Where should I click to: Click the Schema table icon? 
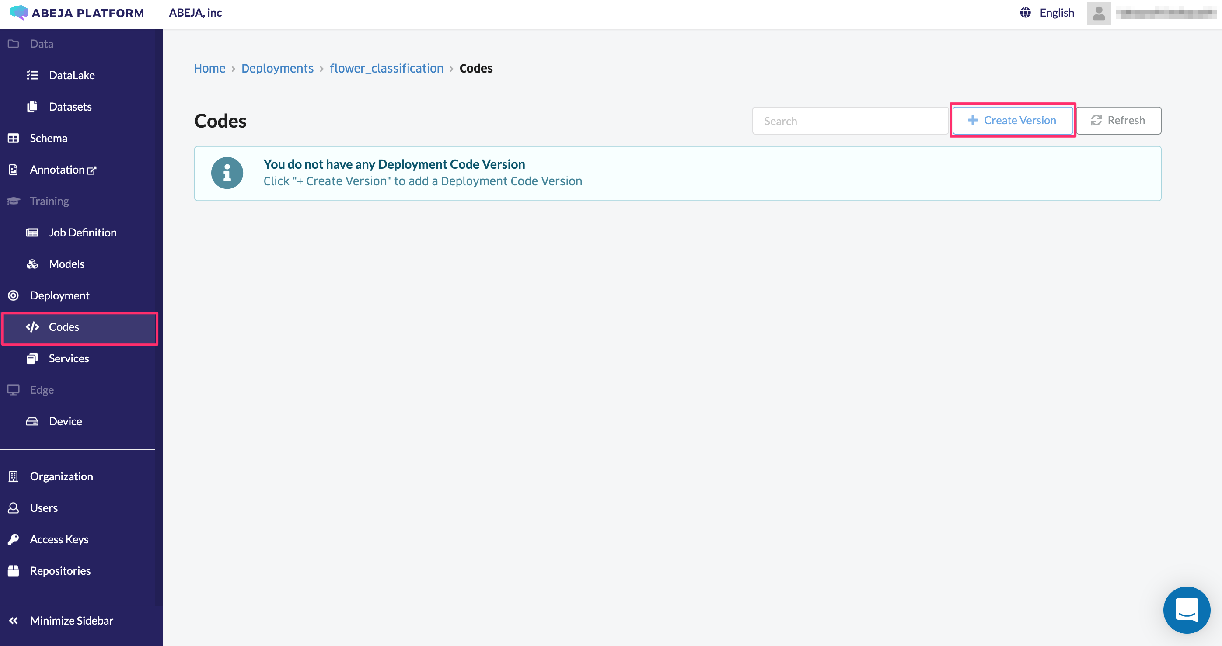[x=13, y=138]
